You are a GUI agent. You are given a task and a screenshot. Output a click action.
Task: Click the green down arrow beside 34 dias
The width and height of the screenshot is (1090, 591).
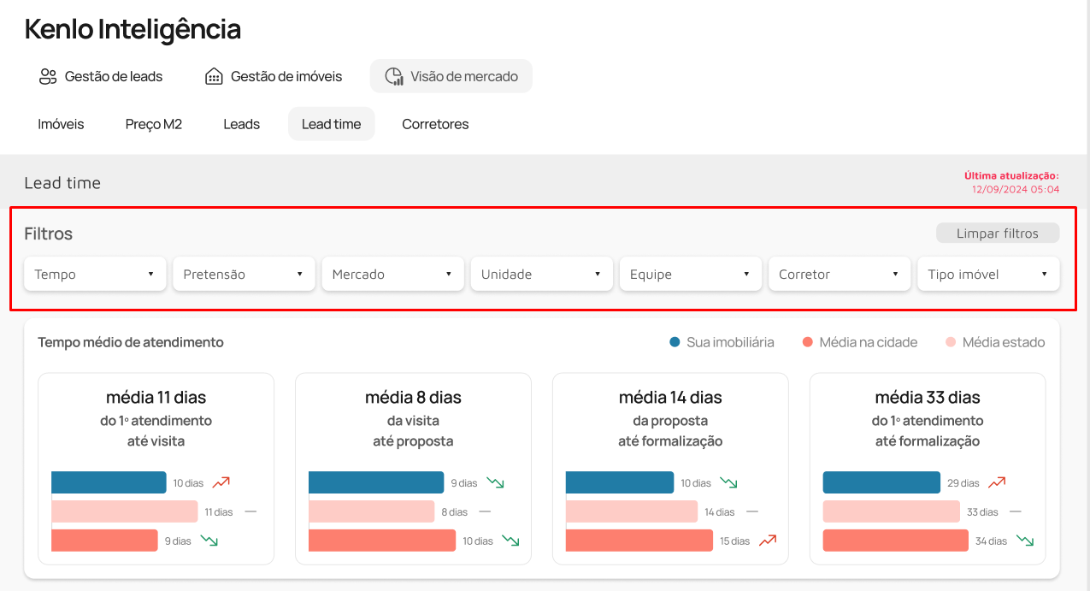tap(1025, 541)
